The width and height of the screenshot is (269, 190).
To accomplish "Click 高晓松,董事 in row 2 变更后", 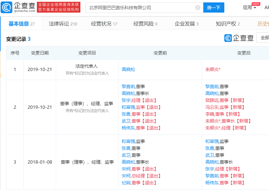I will (217, 94).
